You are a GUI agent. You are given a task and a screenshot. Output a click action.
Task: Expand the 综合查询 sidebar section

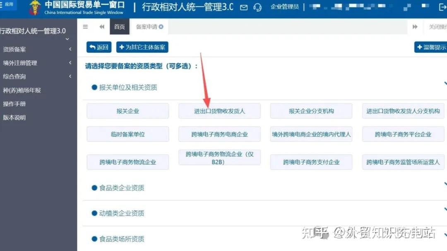click(x=37, y=76)
